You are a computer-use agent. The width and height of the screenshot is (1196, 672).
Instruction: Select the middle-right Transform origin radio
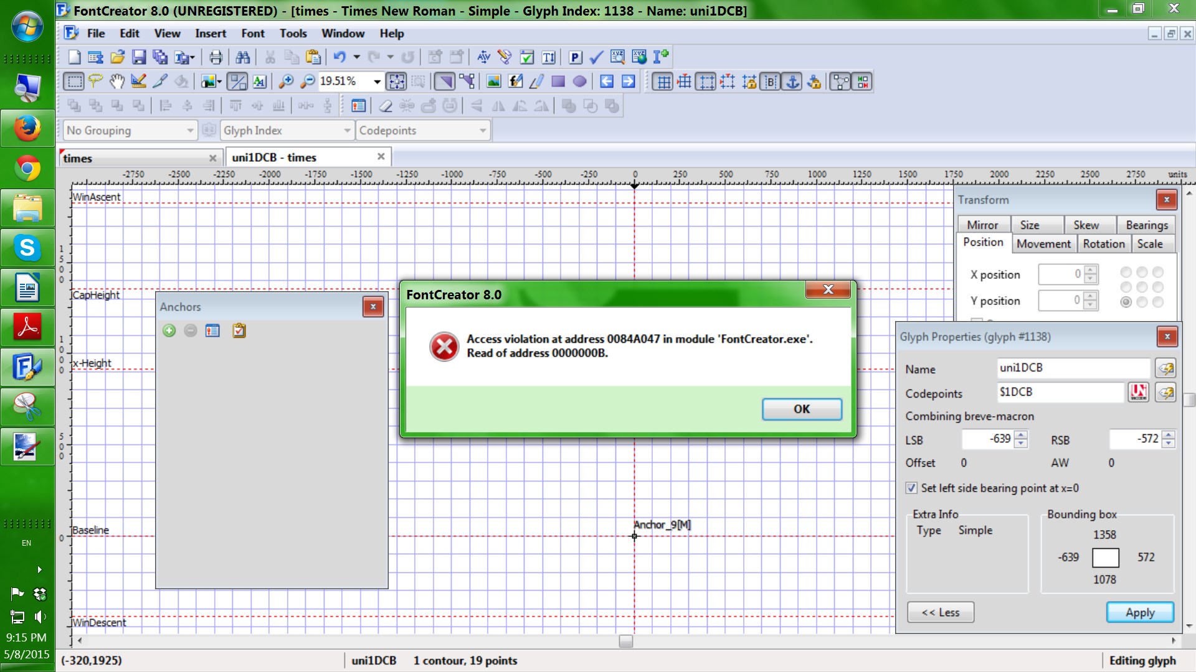(x=1158, y=287)
